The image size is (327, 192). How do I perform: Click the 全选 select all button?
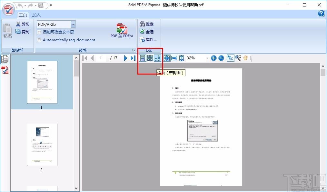pos(147,32)
